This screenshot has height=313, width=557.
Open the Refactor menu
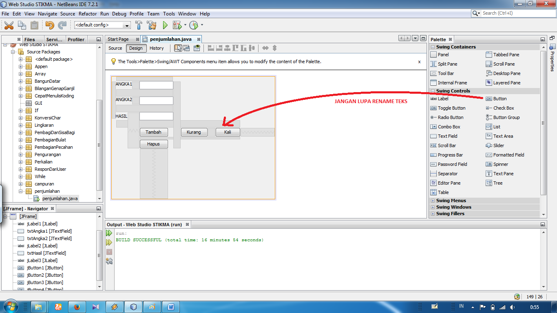click(x=88, y=13)
